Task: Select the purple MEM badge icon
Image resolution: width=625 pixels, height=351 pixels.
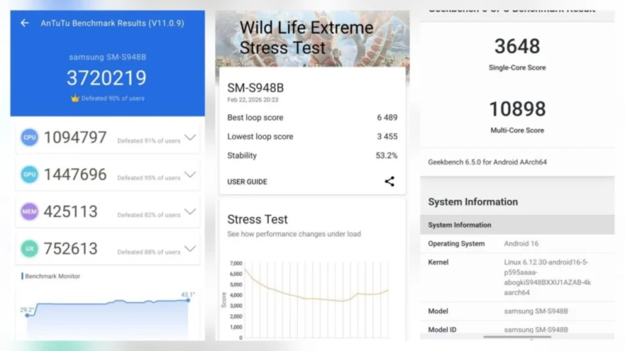Action: coord(29,211)
